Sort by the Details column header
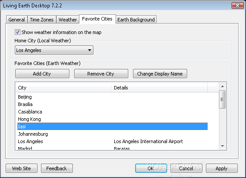 tap(160, 88)
